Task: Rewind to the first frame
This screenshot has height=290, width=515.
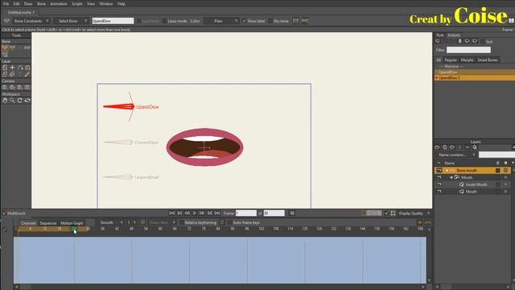Action: [x=171, y=213]
